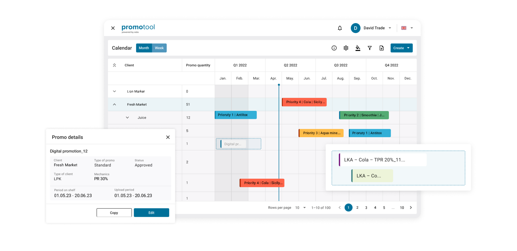Image resolution: width=517 pixels, height=251 pixels.
Task: Select the green Priority 2 Smoothie promo bar
Action: 364,115
